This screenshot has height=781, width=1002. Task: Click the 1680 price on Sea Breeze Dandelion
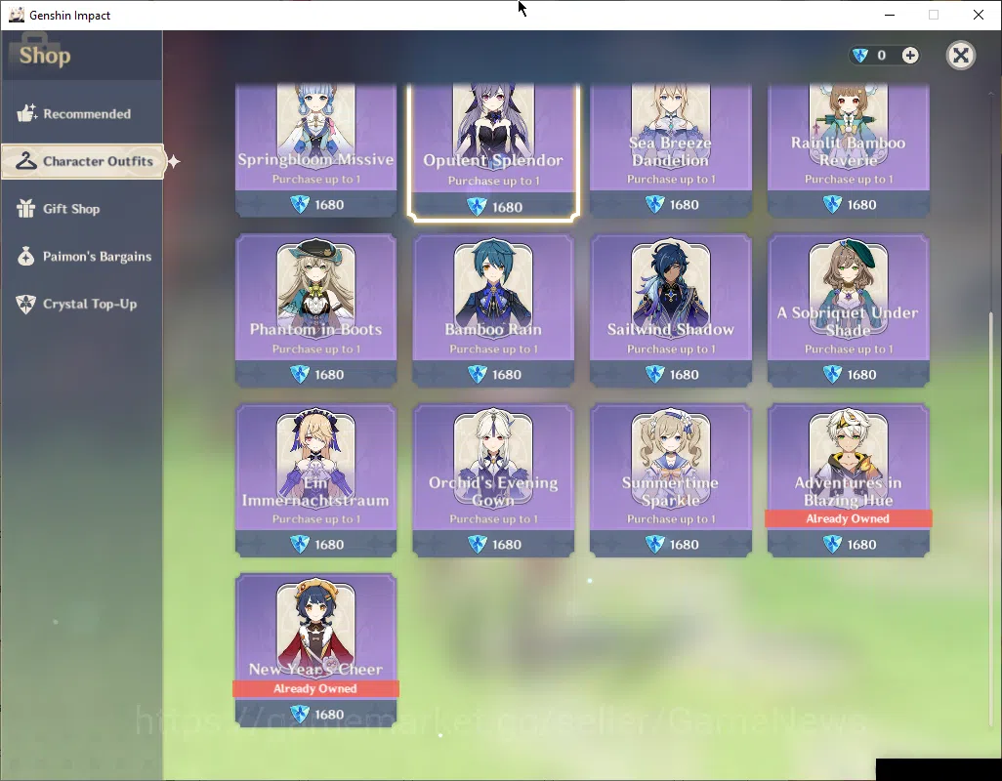684,205
